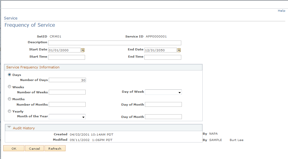Click the Modified timestamp 09/11/2002 1:06PM PDT
The height and width of the screenshot is (159, 288).
pos(91,140)
